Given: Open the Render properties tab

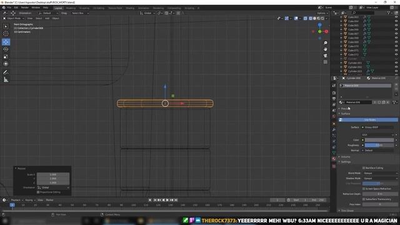Looking at the screenshot, I should 334,92.
